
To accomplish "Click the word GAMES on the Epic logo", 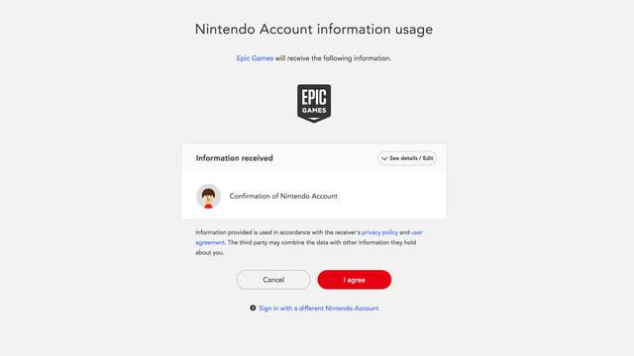I will (x=314, y=110).
